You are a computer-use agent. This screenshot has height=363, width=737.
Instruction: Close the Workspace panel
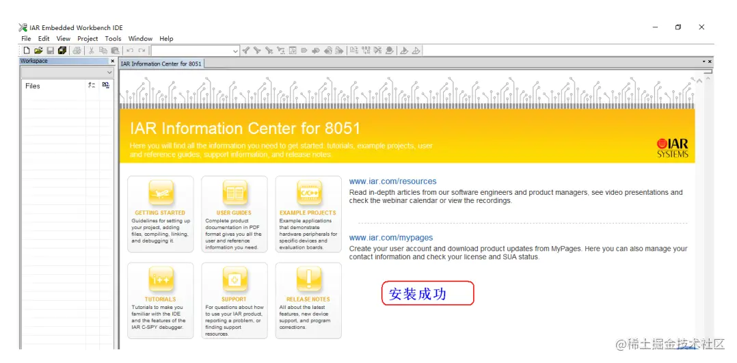pos(112,61)
